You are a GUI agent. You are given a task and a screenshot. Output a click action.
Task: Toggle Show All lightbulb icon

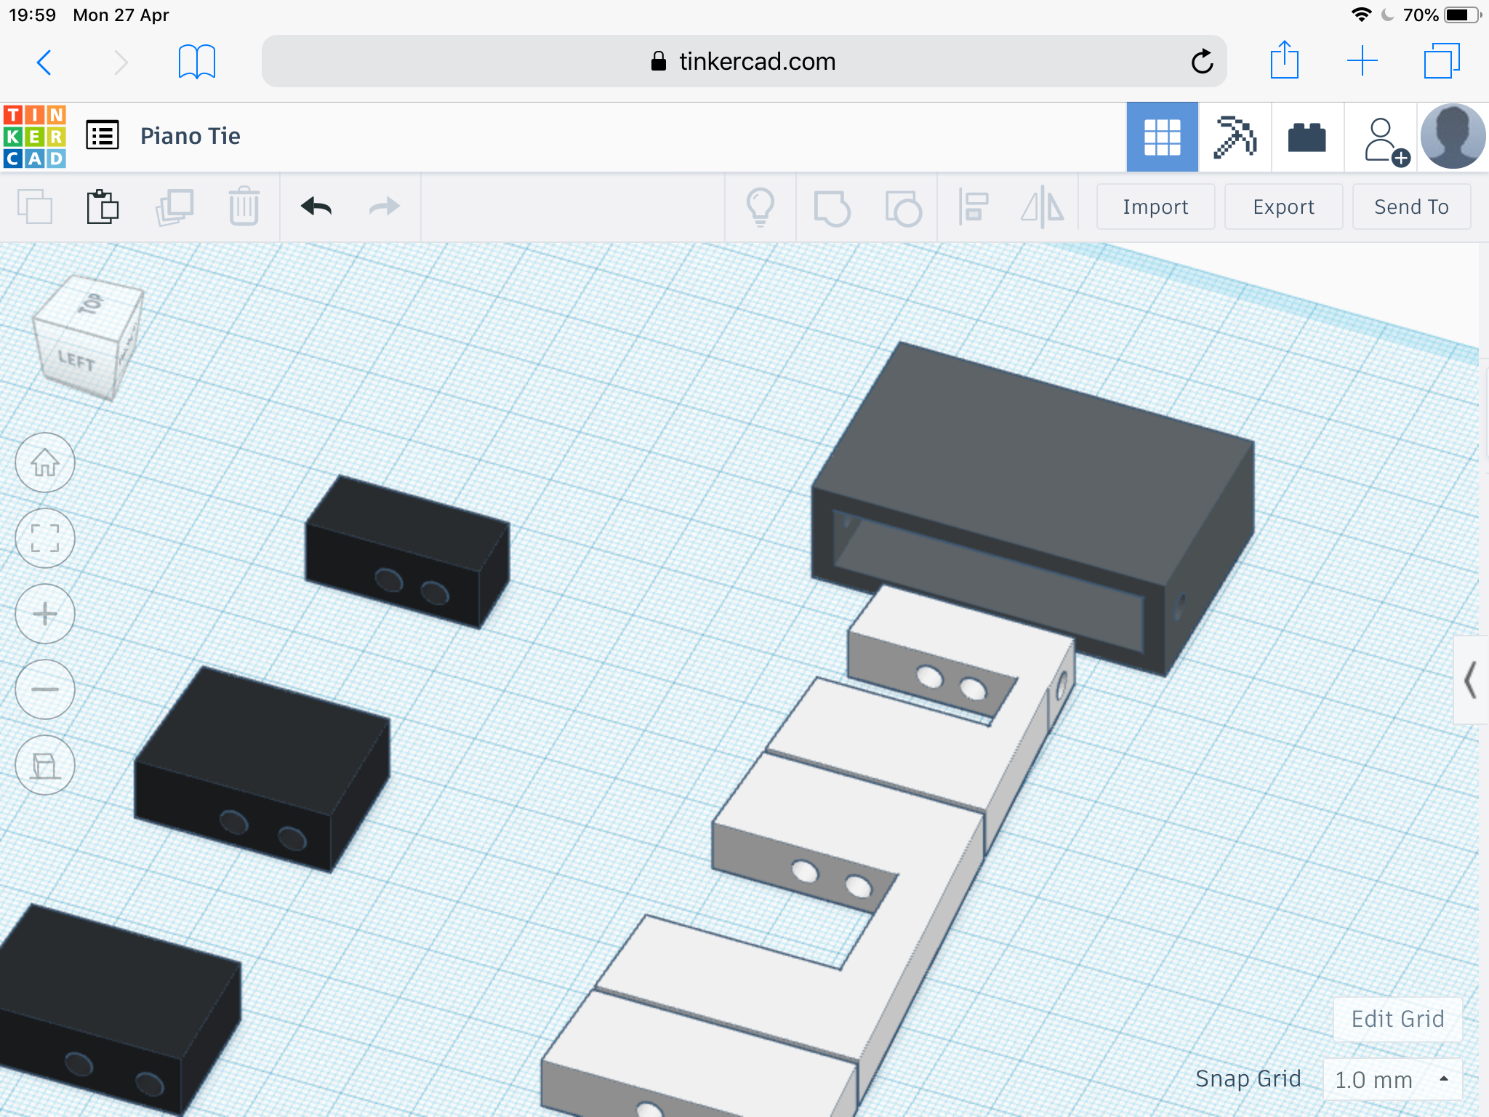tap(760, 207)
